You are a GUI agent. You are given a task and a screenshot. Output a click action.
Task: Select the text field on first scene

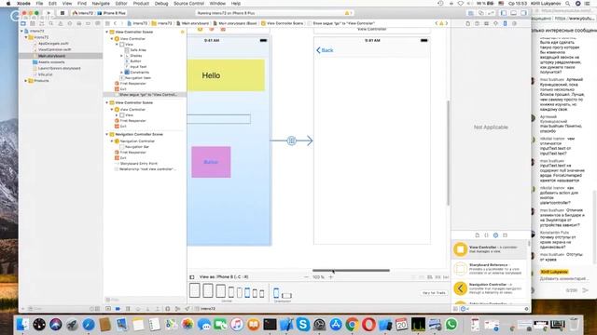tap(218, 119)
